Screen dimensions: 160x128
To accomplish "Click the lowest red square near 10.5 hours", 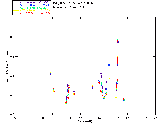I will [66, 103].
